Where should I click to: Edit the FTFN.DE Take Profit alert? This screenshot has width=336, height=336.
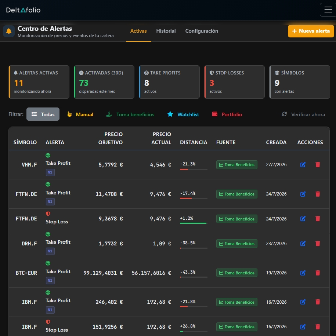[303, 194]
